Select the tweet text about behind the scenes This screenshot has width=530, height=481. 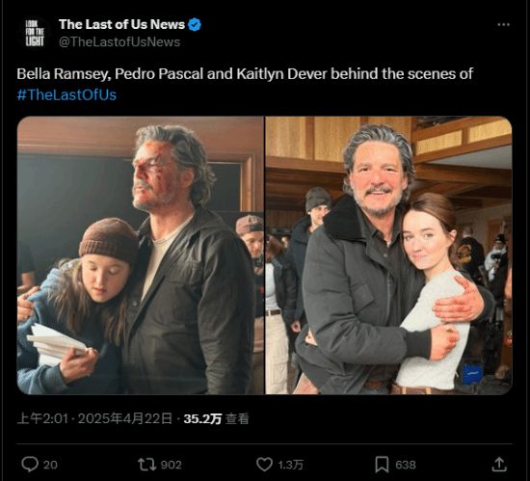pyautogui.click(x=245, y=84)
